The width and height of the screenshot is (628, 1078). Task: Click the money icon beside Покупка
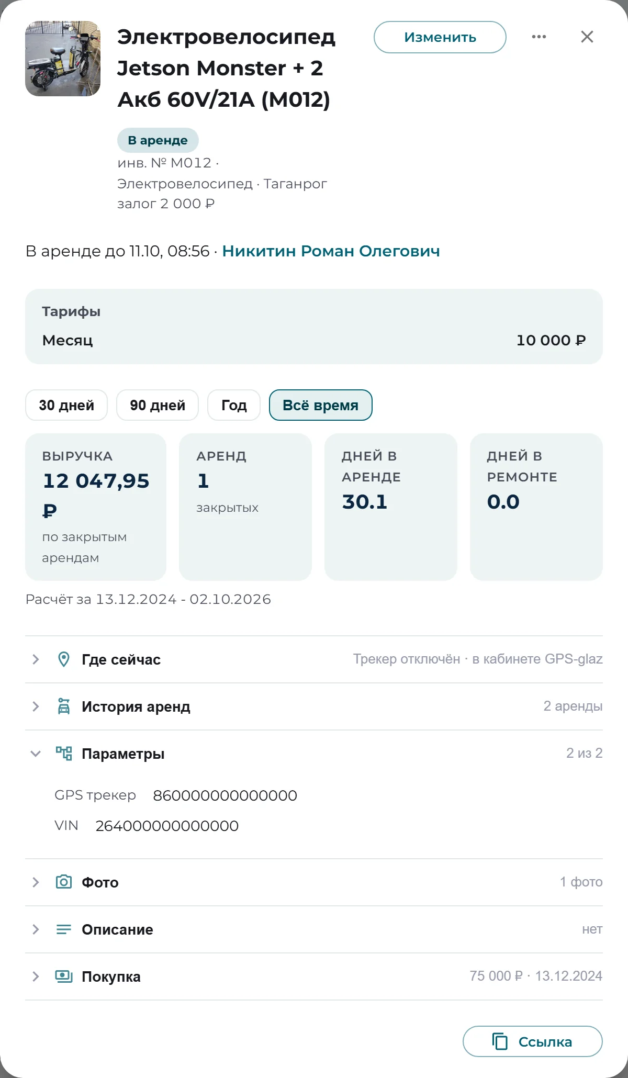point(64,976)
